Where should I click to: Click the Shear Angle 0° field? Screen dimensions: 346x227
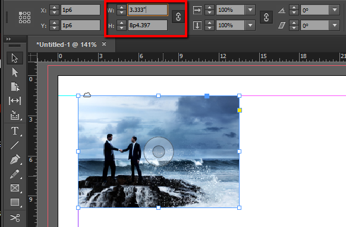pos(315,25)
